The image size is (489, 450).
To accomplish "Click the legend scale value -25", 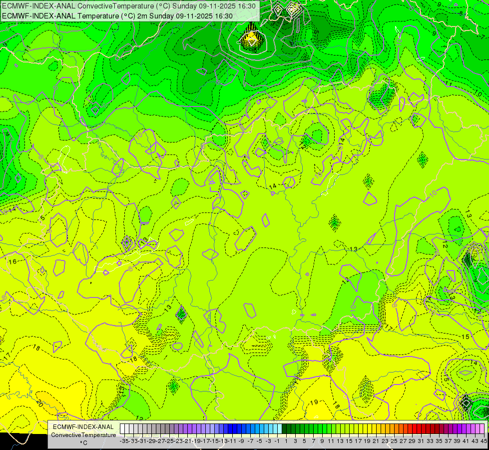I will 169,441.
